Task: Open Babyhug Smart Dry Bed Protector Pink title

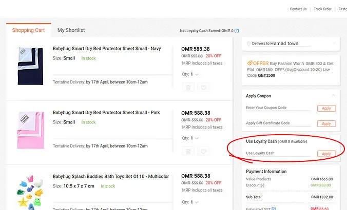Action: coord(106,113)
